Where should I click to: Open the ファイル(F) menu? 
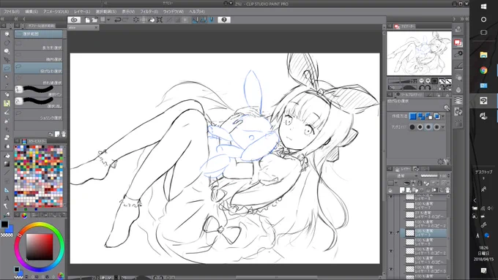(11, 12)
